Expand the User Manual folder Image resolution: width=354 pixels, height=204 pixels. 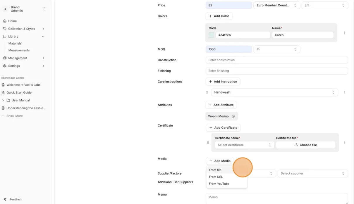pyautogui.click(x=3, y=100)
